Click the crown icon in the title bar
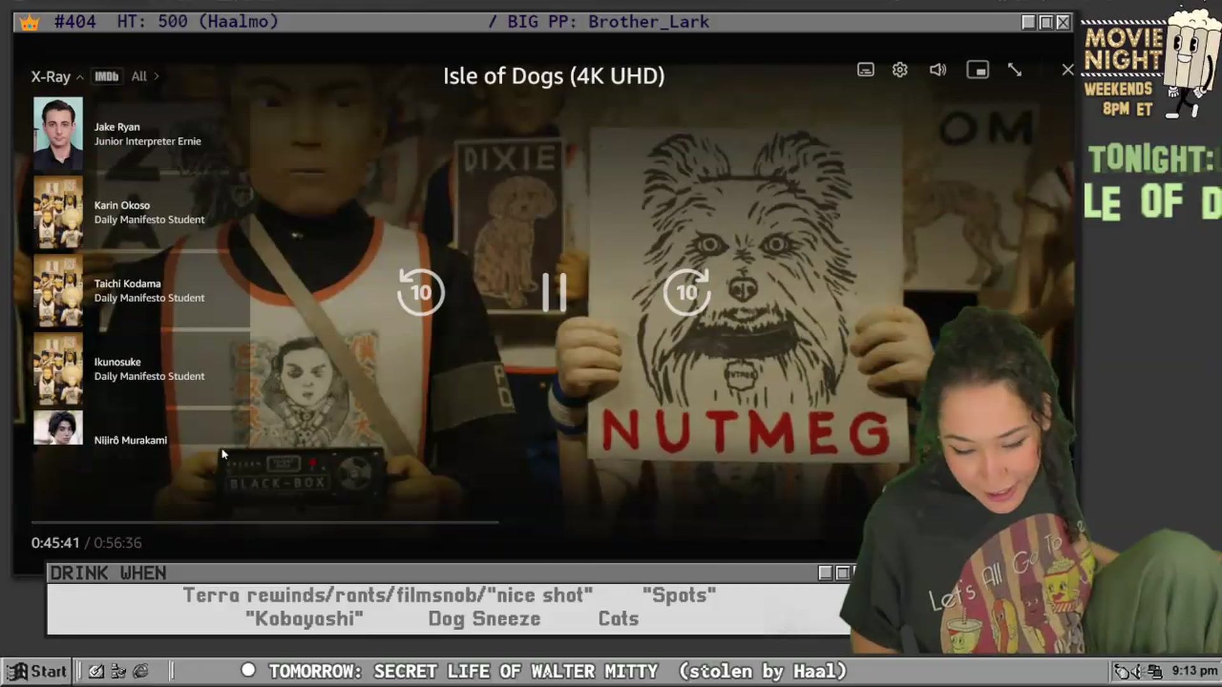The width and height of the screenshot is (1222, 687). point(29,22)
